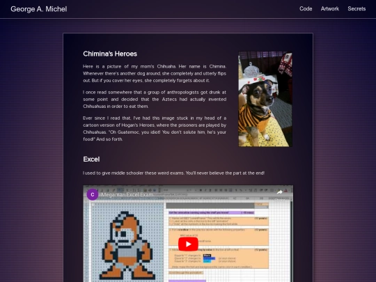Click the Megaman pixel art in the video
Viewport: 376px width, 282px height.
point(127,246)
